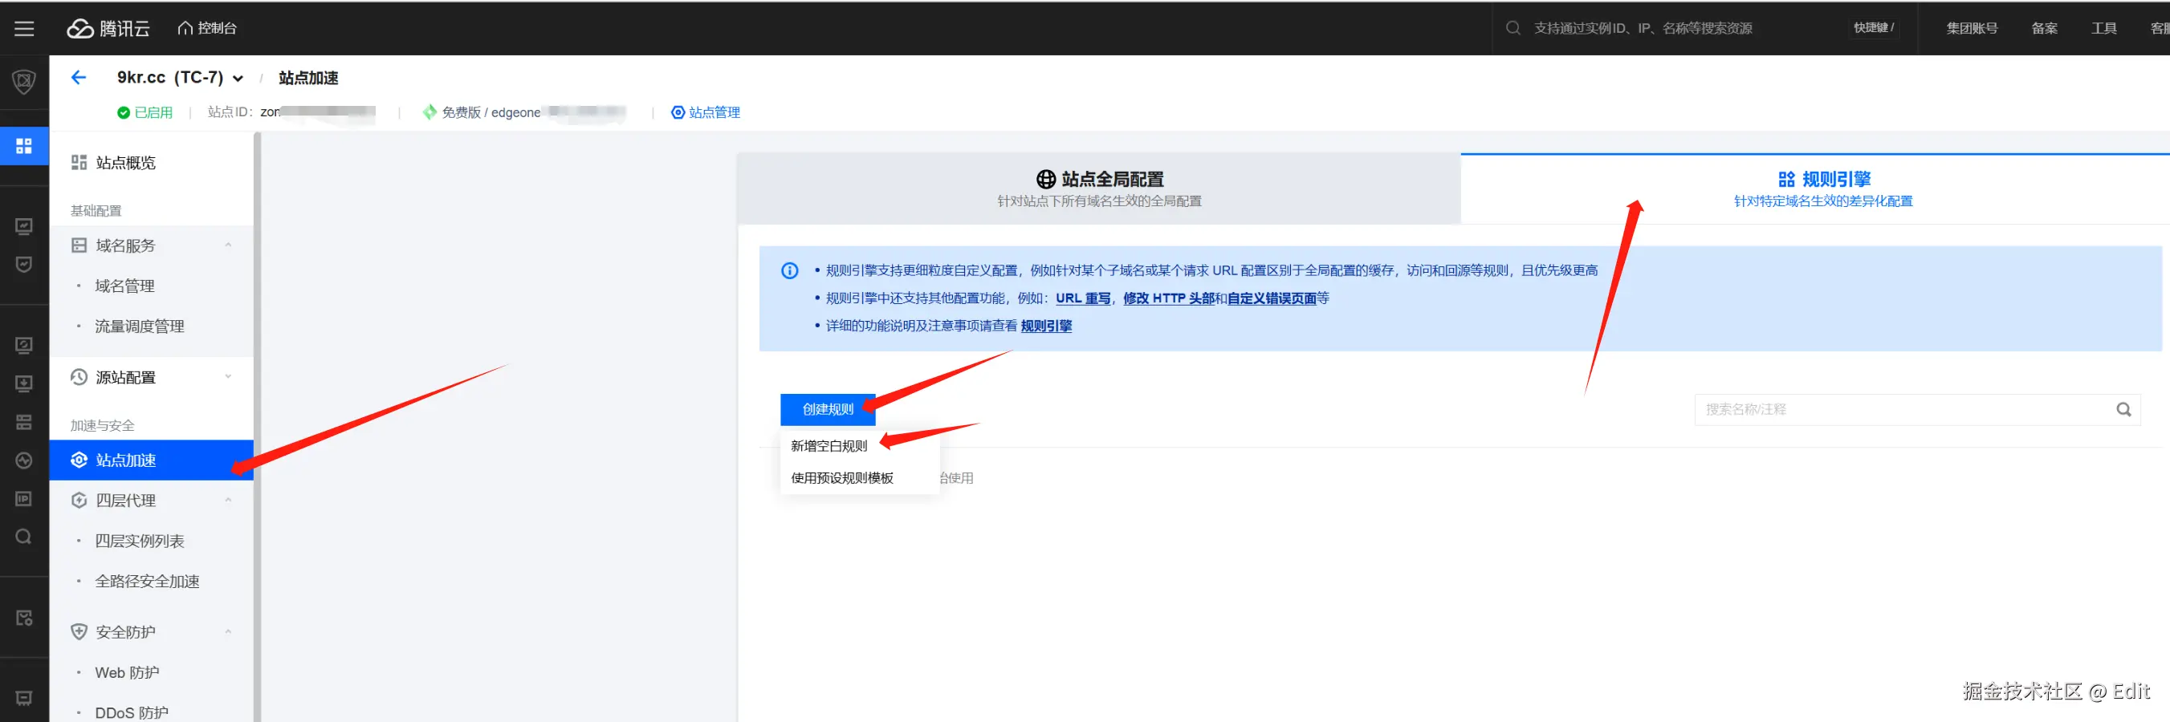Open the 规则引擎 documentation link
Viewport: 2170px width, 722px height.
1046,326
